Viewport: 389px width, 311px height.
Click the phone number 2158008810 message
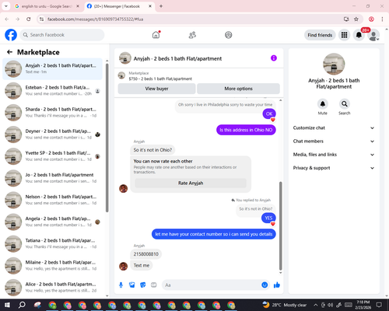145,254
